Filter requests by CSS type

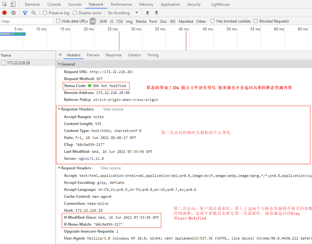pos(120,21)
